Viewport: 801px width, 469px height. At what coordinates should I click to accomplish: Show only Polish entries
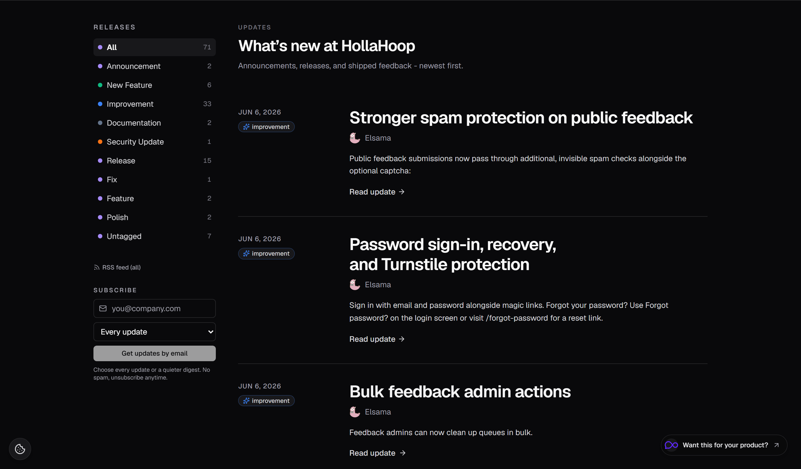pos(154,217)
